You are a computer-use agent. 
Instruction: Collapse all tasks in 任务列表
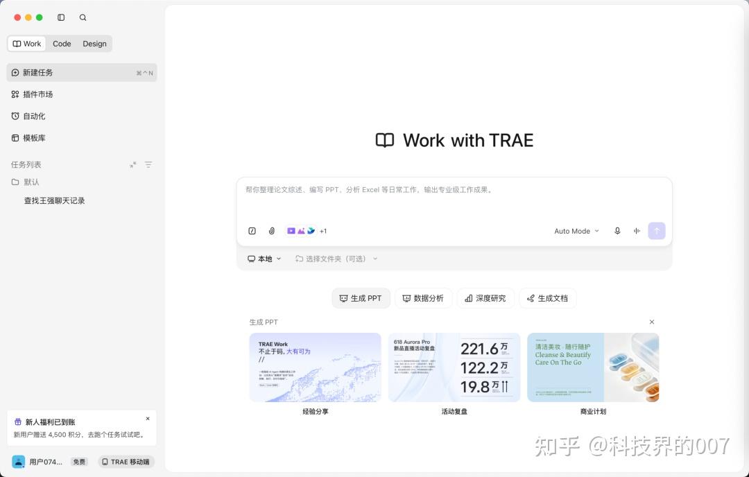click(x=132, y=165)
